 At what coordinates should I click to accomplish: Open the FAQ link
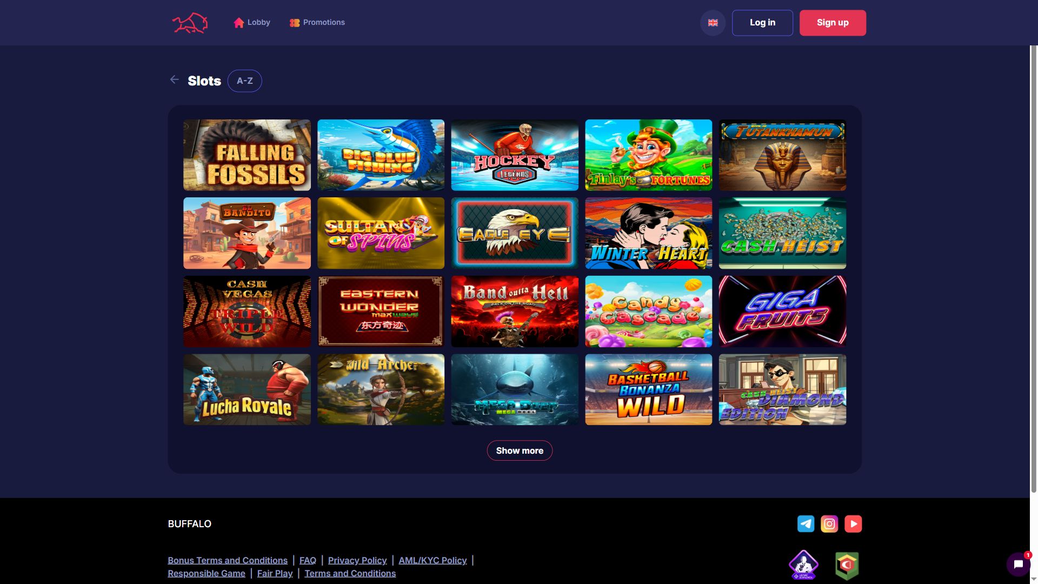click(308, 560)
